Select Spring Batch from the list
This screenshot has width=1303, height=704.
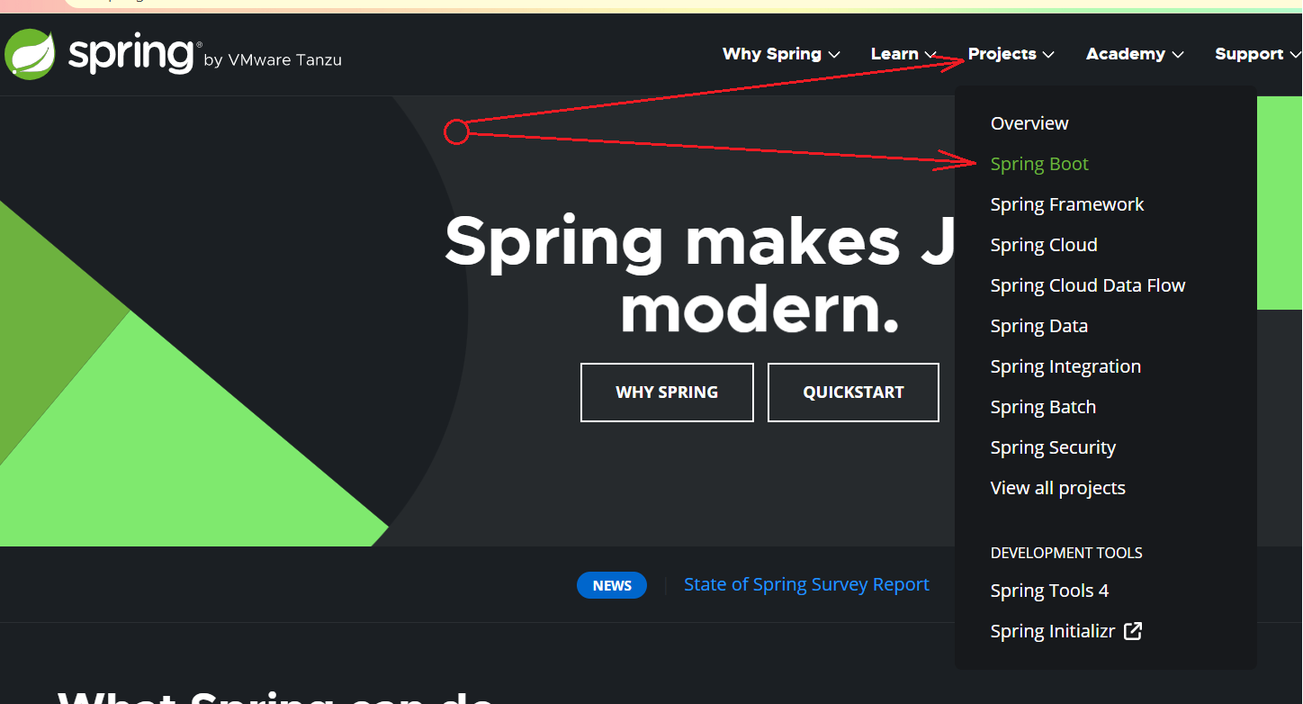(1043, 407)
